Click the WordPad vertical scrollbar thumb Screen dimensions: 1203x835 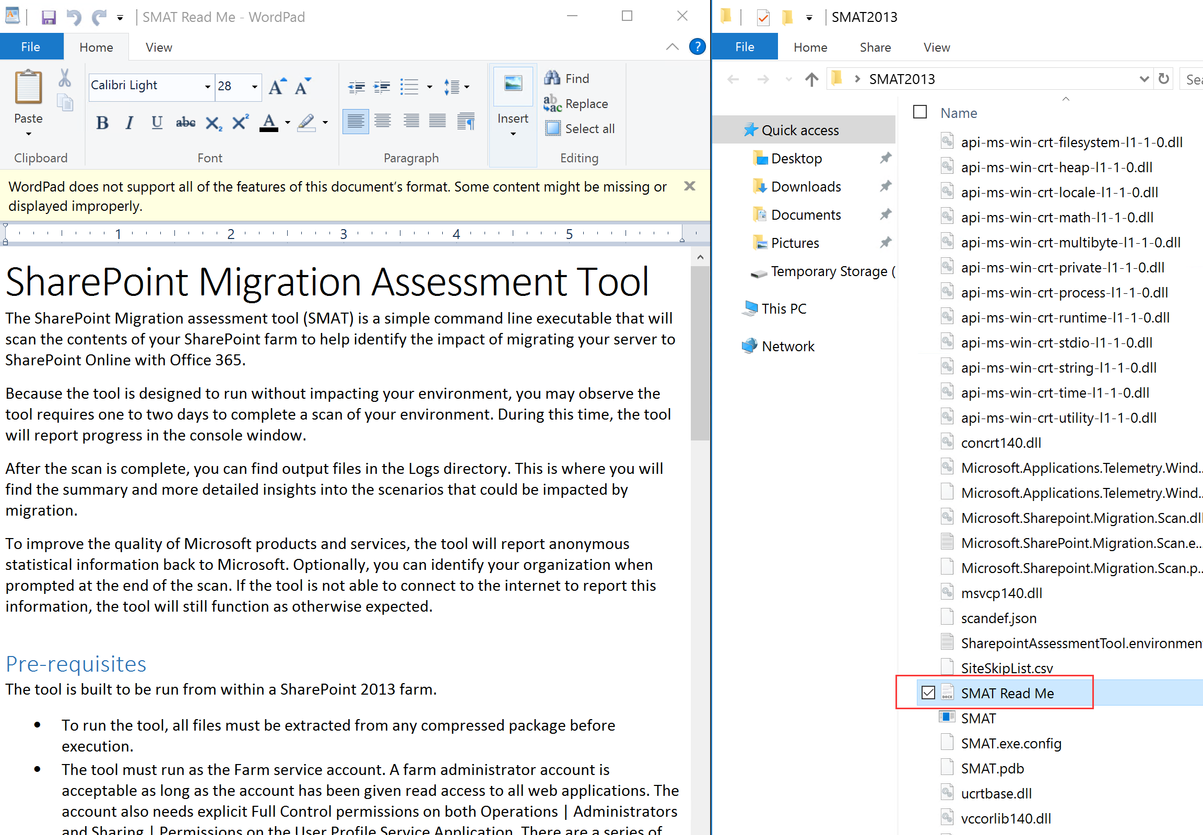pos(700,354)
